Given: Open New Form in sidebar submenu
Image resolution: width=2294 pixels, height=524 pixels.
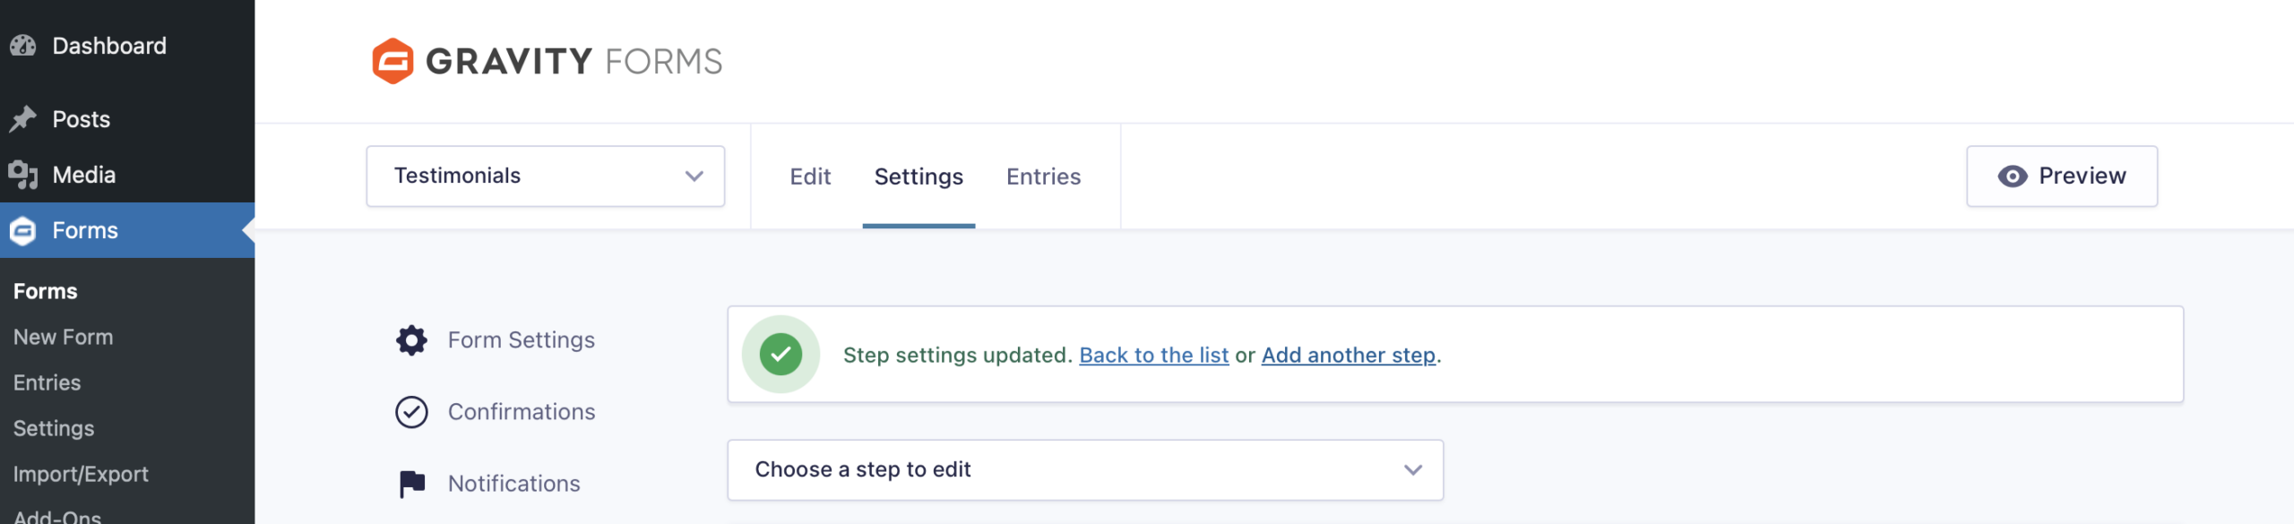Looking at the screenshot, I should pos(64,338).
